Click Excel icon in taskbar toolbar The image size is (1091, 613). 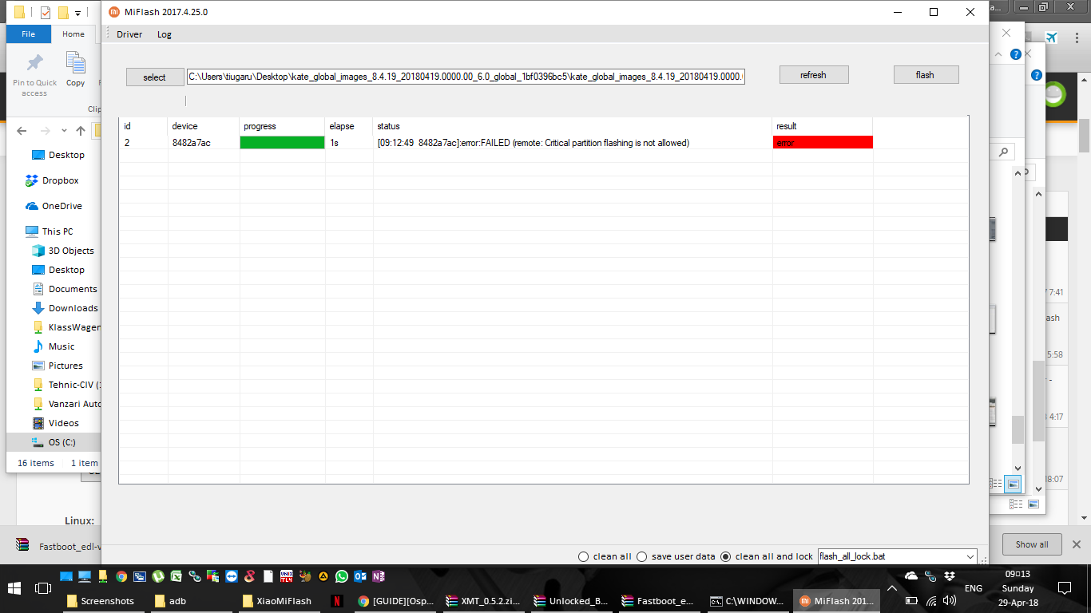coord(177,576)
